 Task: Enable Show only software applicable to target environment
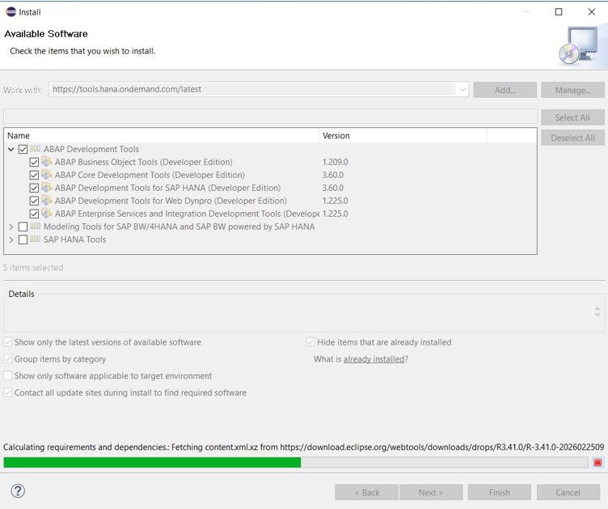click(8, 375)
